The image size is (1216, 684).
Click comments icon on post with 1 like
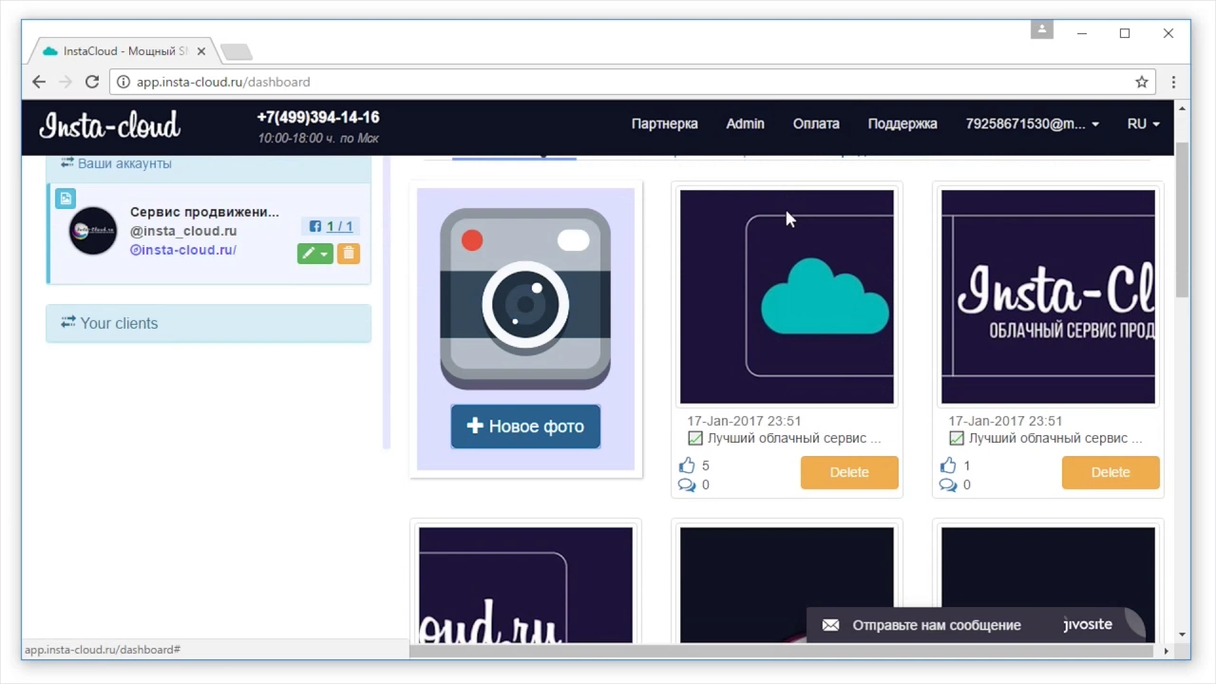948,485
